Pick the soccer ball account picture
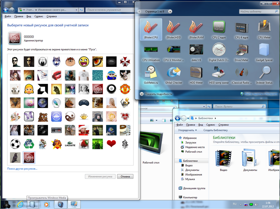Image resolution: width=280 pixels, height=209 pixels. 15,144
